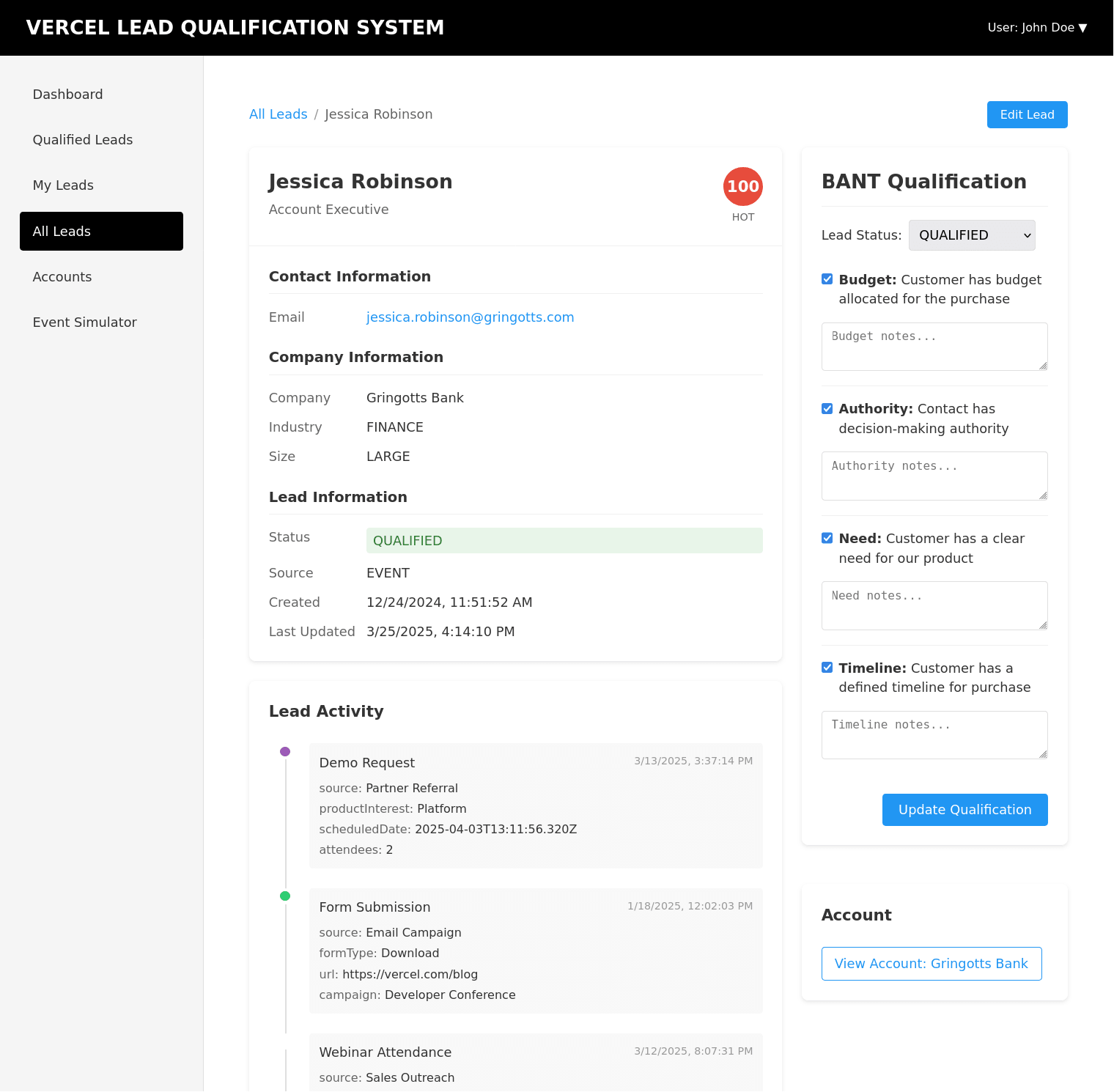Click the Jessica Robinson heading
Viewport: 1114px width, 1092px height.
(x=361, y=182)
